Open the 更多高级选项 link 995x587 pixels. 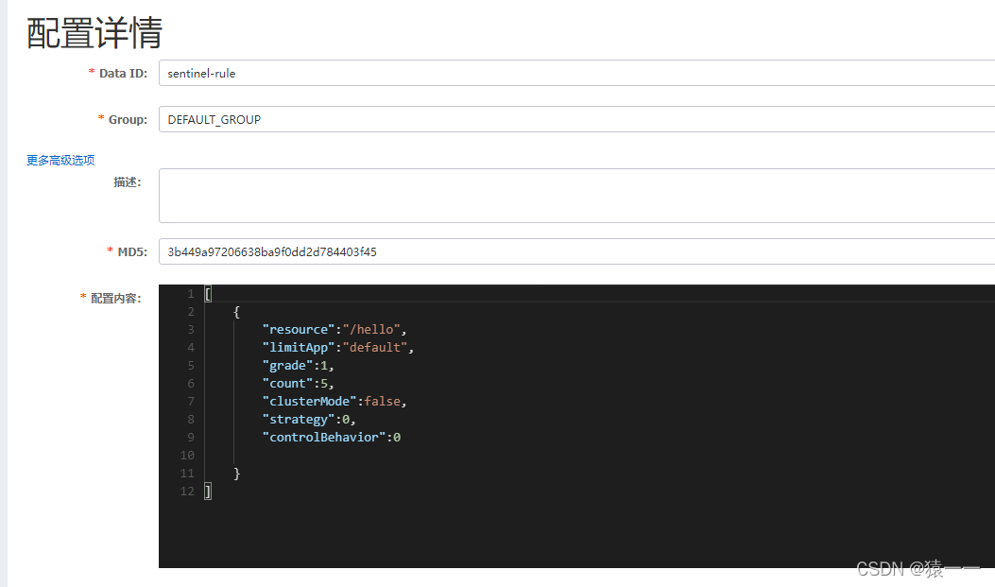point(60,160)
